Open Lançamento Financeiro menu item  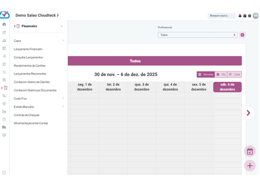(28, 49)
